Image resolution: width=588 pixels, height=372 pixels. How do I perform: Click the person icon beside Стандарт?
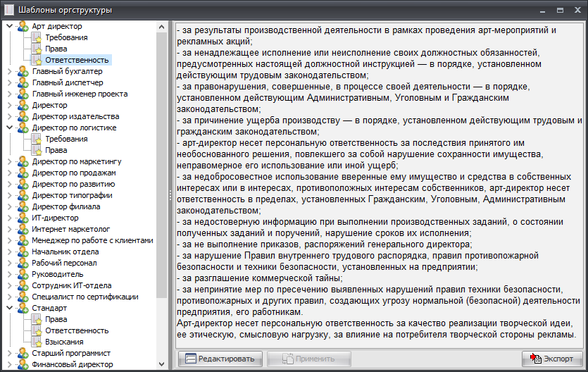23,308
